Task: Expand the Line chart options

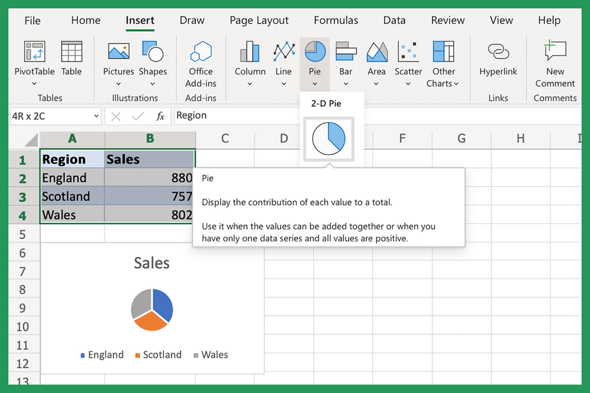Action: point(283,84)
